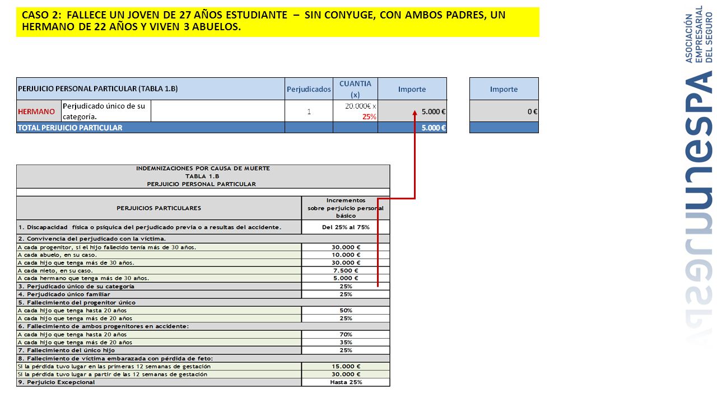
Task: Click '30.000 €' in the progenitor row
Action: 346,247
